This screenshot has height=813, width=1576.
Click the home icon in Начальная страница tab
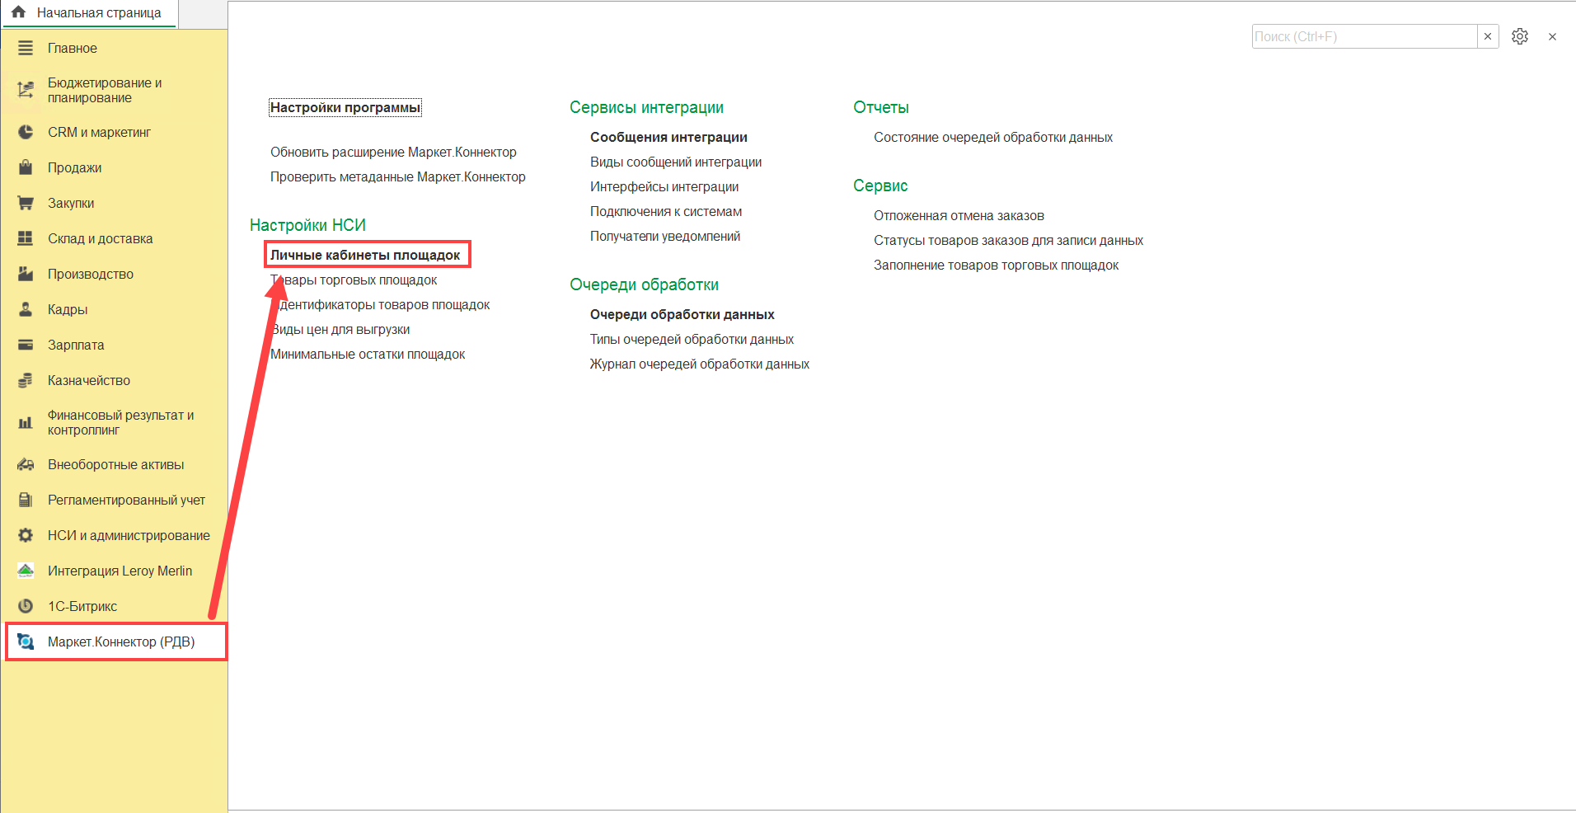(18, 12)
